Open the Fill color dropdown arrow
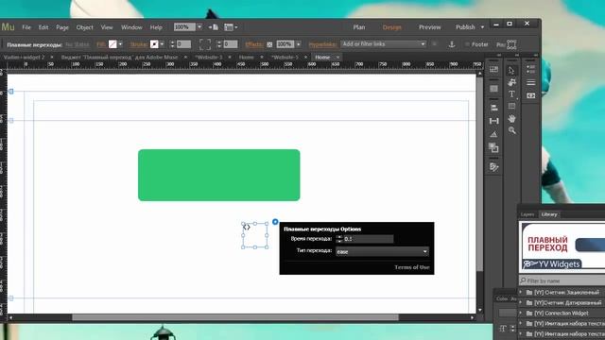605x340 pixels. click(120, 44)
